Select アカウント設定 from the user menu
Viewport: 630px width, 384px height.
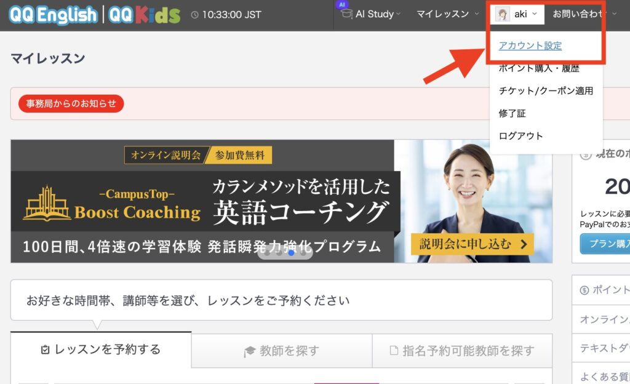530,46
